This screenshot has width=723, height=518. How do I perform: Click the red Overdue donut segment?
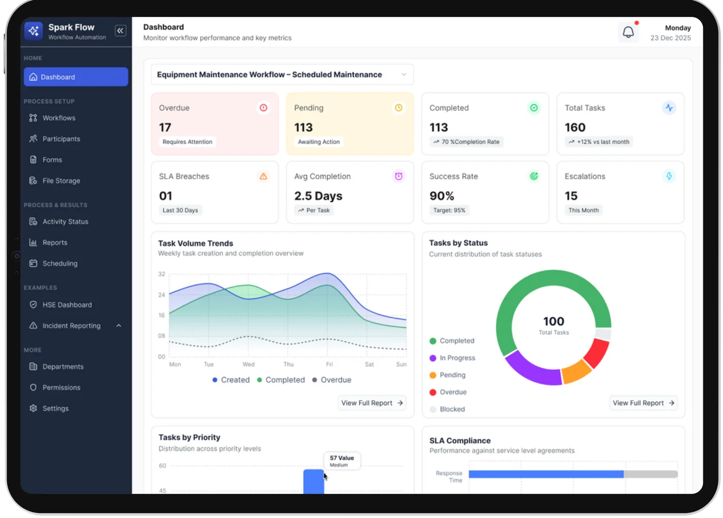coord(598,352)
